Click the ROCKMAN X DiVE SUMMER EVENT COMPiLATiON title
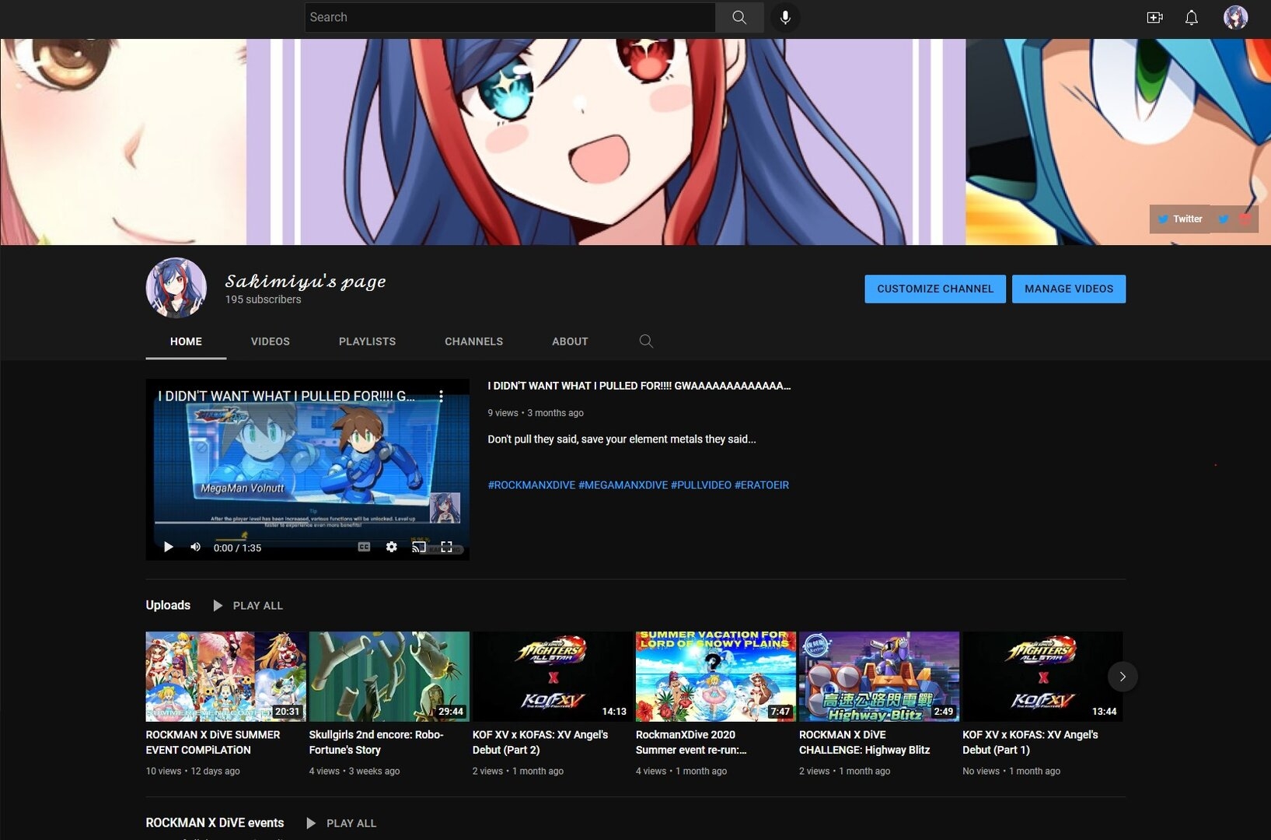 213,742
